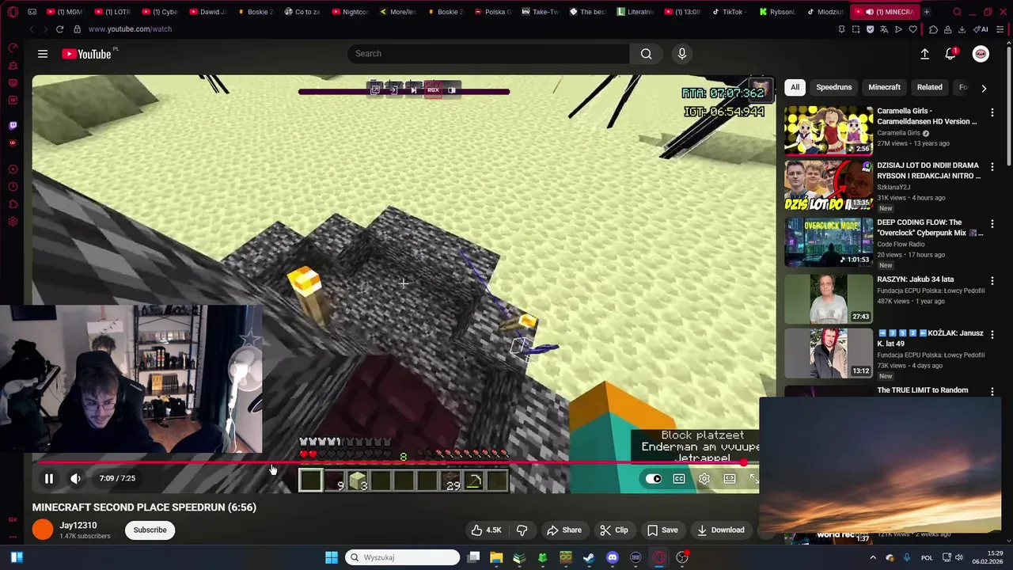Open the Twitch sidebar icon
The height and width of the screenshot is (570, 1013).
13,126
